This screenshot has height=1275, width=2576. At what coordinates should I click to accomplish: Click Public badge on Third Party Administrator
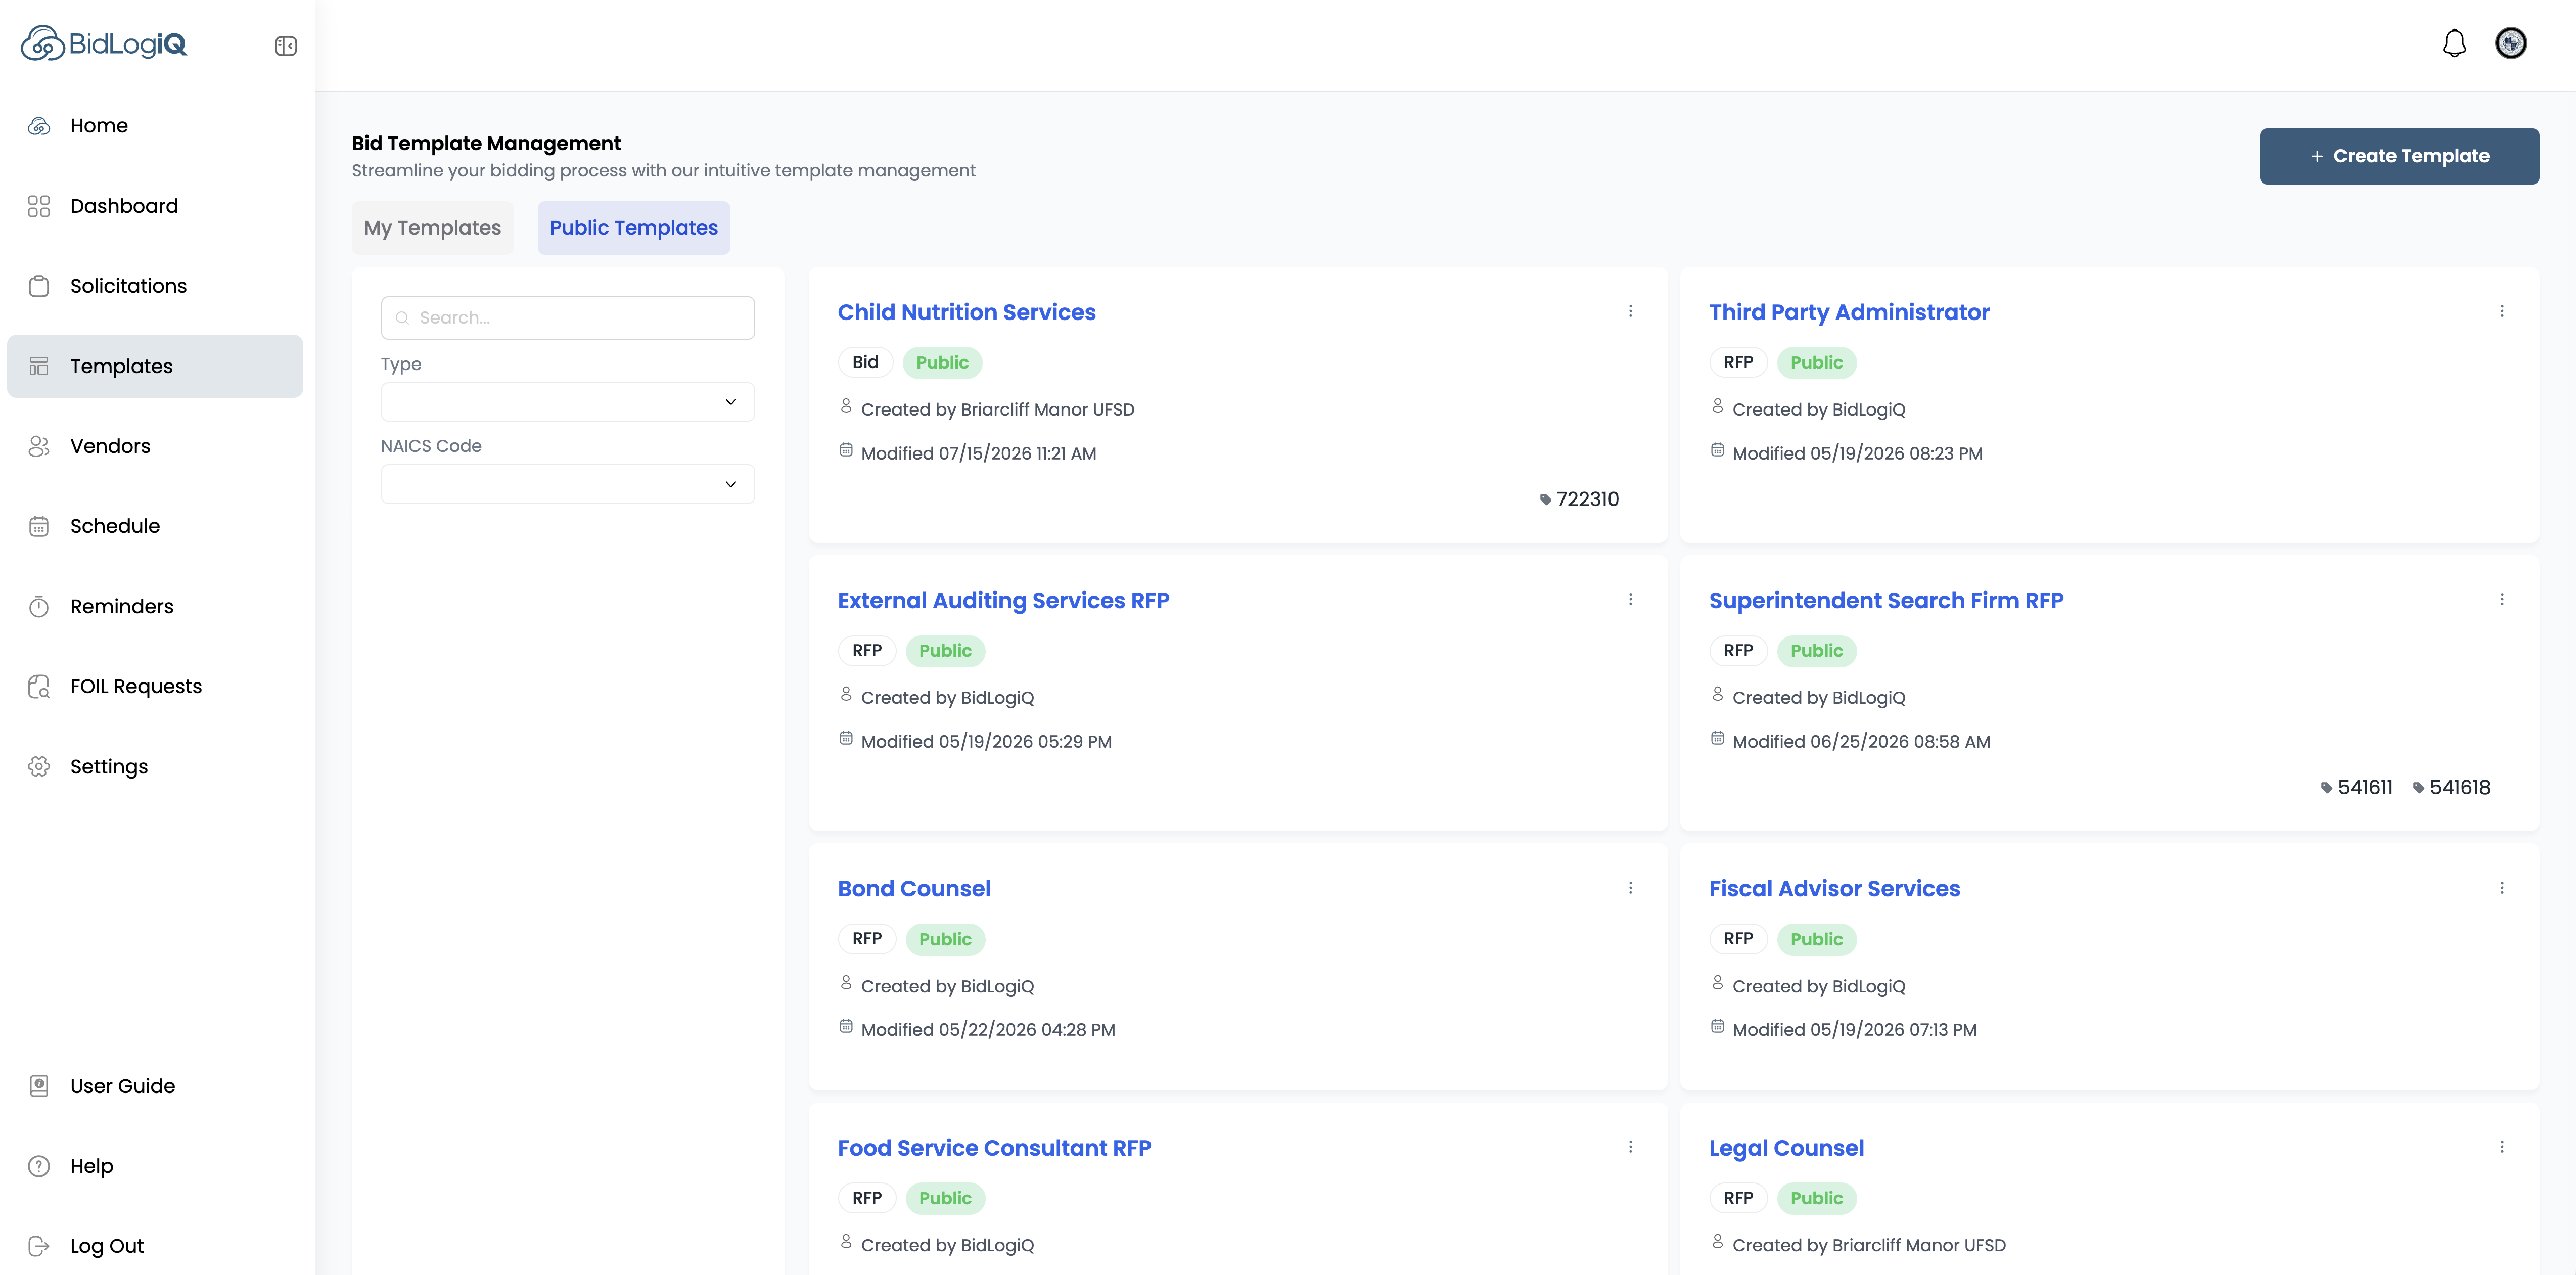(1816, 363)
